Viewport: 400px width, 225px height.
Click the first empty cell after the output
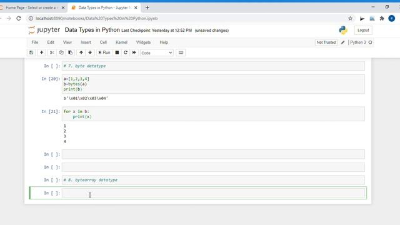click(213, 154)
